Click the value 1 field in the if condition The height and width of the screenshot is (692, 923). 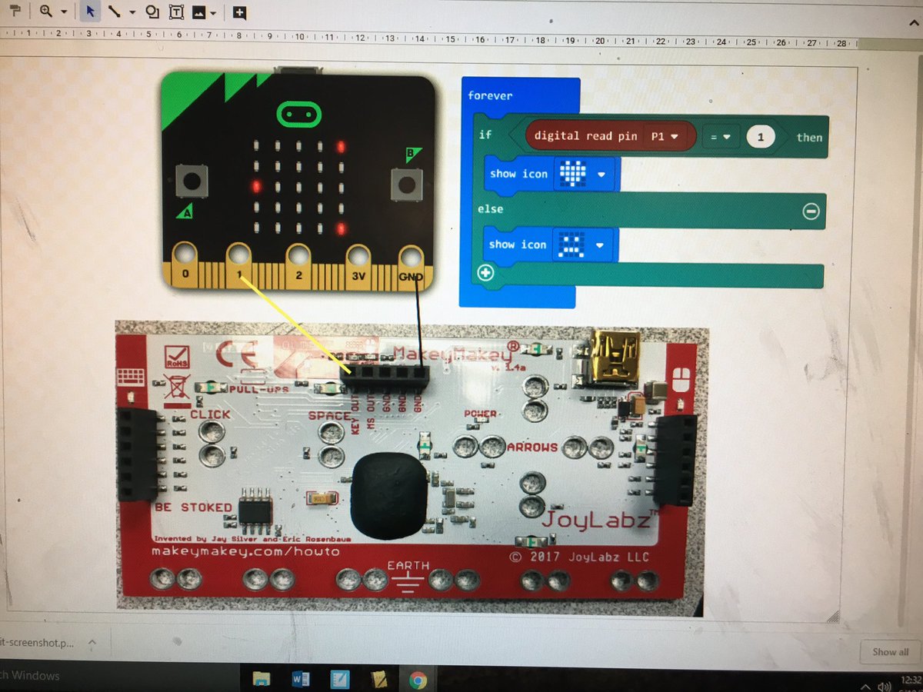click(x=760, y=137)
